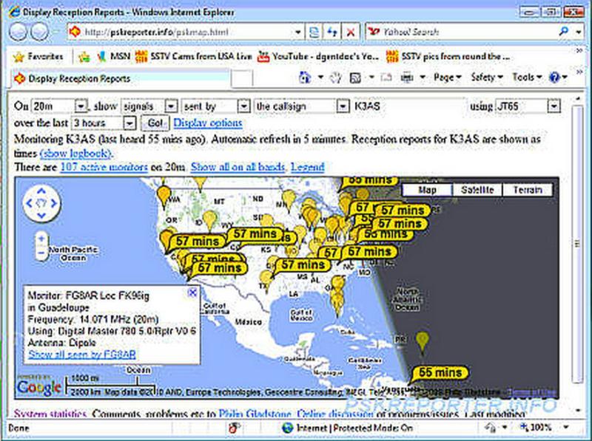Image resolution: width=592 pixels, height=441 pixels.
Task: Zoom in the map with the plus button
Action: point(41,239)
